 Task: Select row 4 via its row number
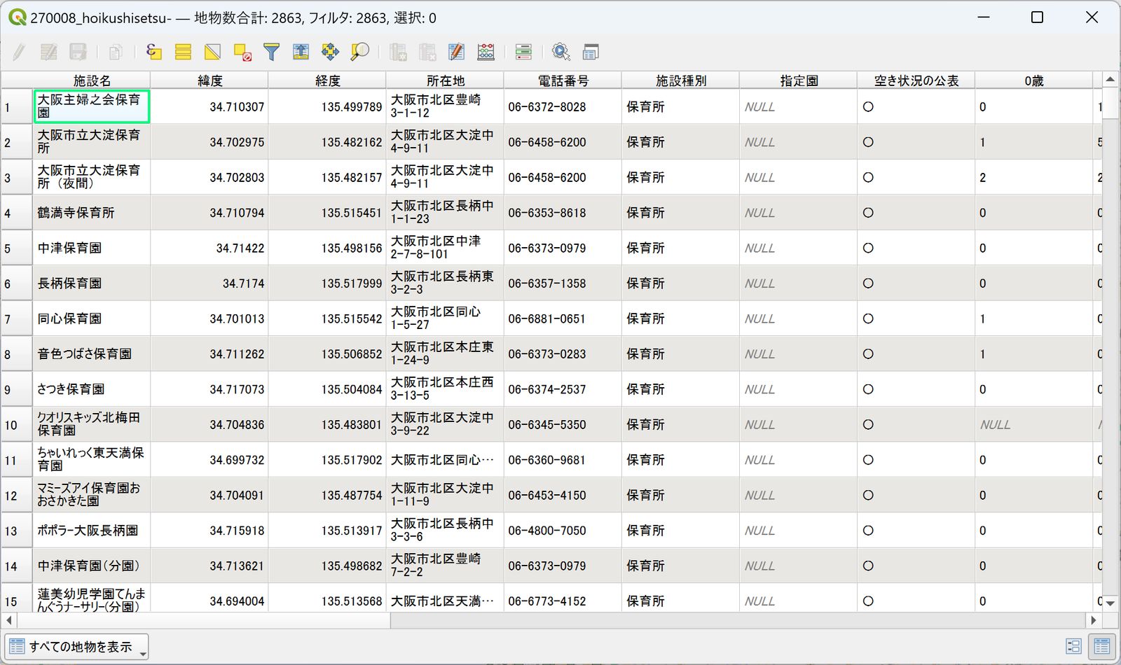[x=16, y=213]
